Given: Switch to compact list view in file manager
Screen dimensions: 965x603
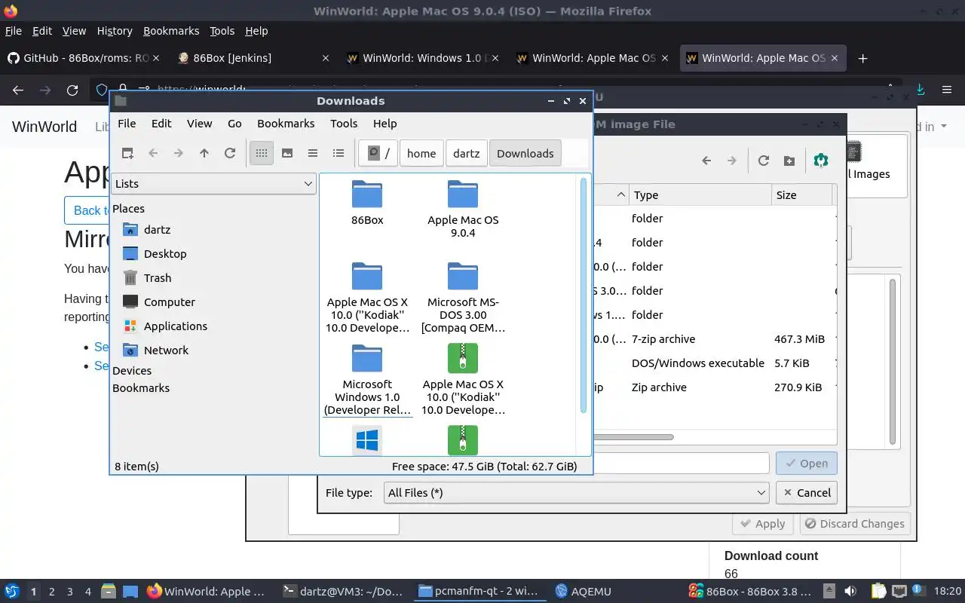Looking at the screenshot, I should 313,153.
